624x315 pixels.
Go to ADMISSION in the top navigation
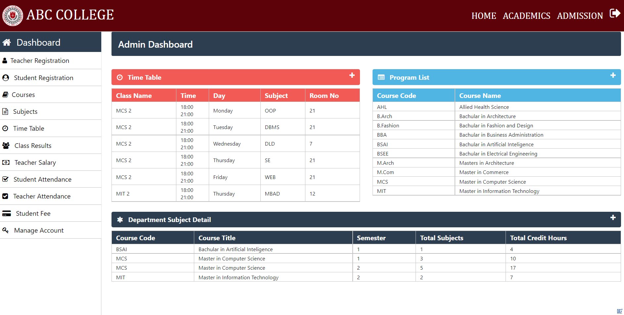click(580, 16)
